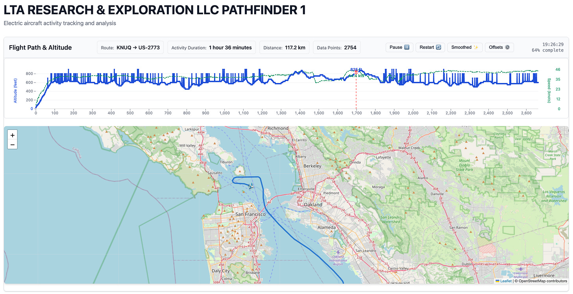Zoom out on the map
573x294 pixels.
point(13,144)
